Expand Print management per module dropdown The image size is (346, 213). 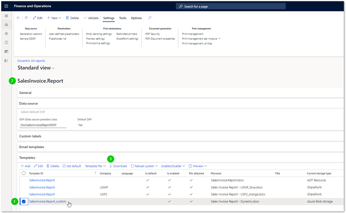[x=201, y=38]
